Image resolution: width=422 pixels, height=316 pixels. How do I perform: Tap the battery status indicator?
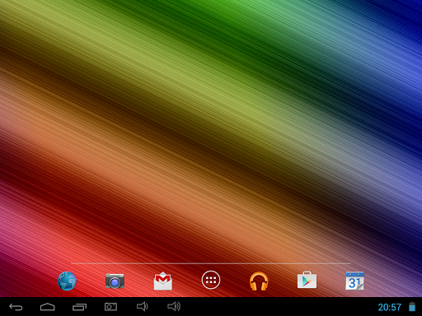(412, 307)
